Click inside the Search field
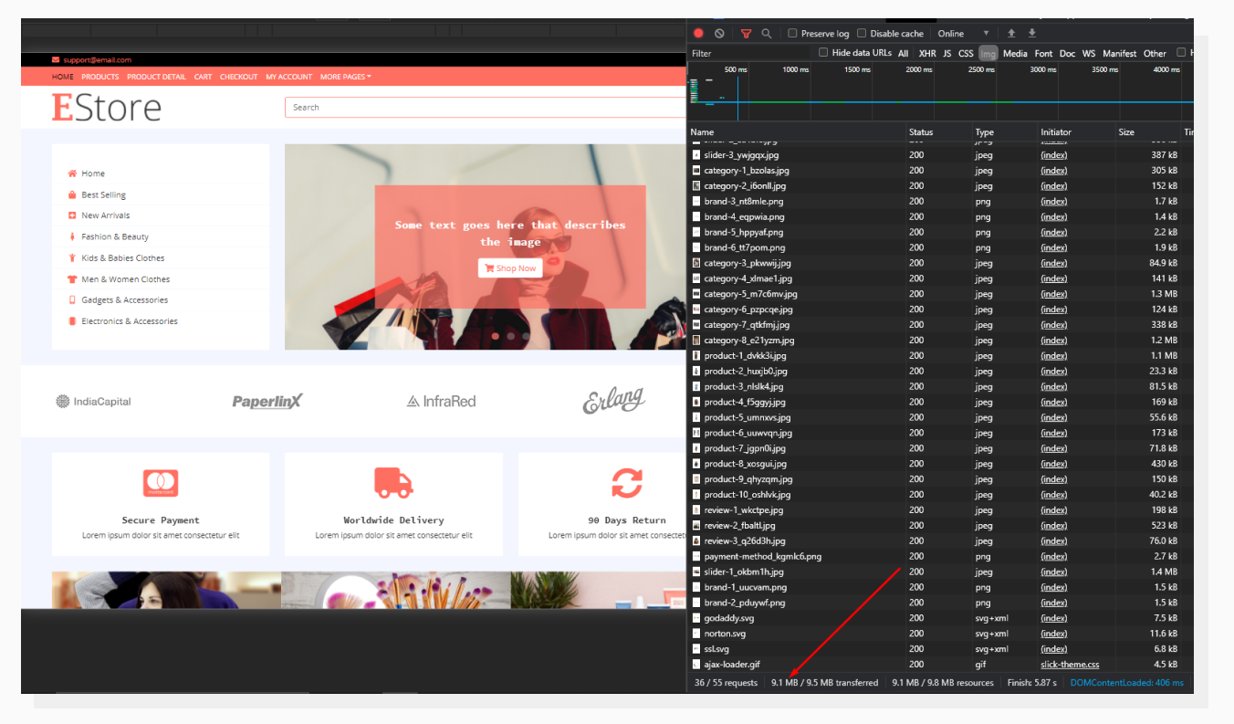 point(456,107)
